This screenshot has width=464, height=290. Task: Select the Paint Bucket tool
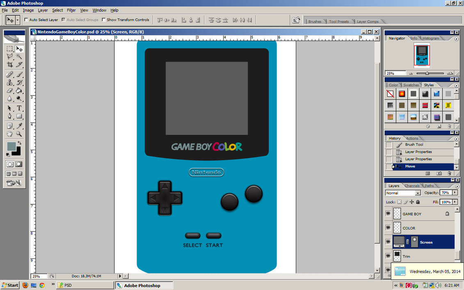[19, 90]
